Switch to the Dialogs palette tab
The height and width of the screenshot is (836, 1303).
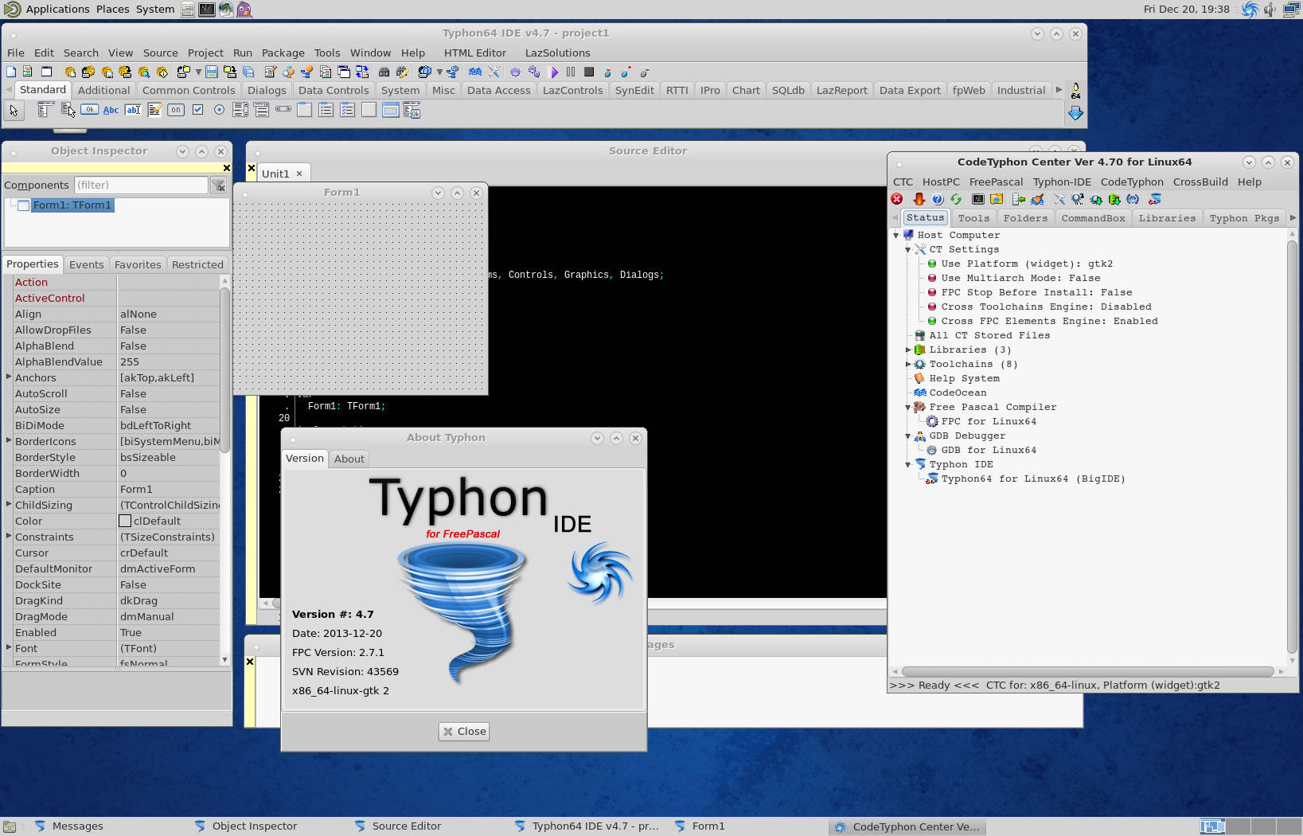tap(267, 90)
